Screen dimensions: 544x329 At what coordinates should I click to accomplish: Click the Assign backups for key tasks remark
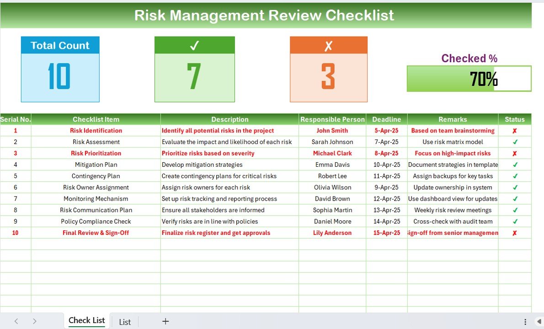click(453, 176)
